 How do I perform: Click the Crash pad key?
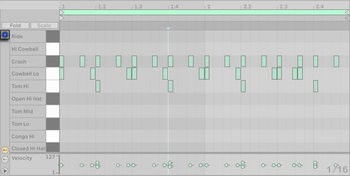click(53, 62)
